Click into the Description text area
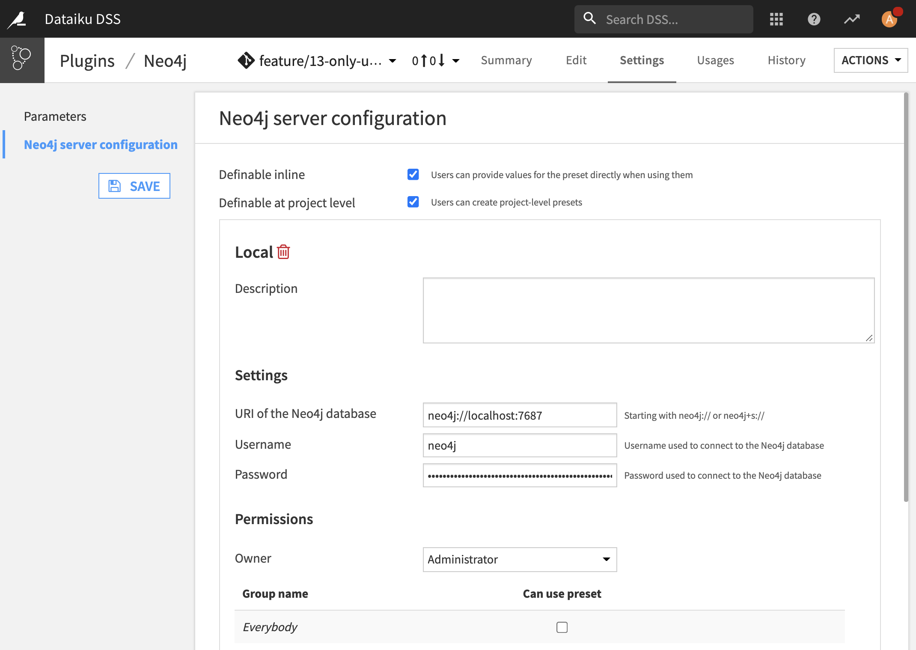Screen dimensions: 916x650 pyautogui.click(x=648, y=310)
